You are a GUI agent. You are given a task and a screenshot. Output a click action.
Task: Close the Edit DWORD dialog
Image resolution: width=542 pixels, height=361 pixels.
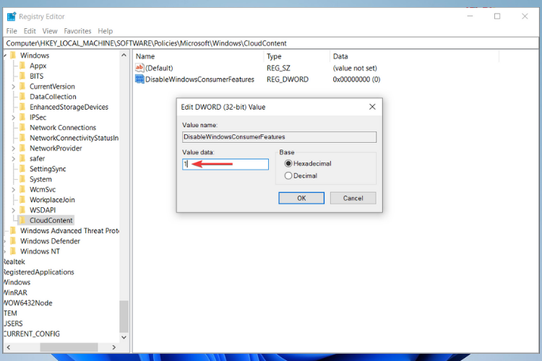[372, 107]
